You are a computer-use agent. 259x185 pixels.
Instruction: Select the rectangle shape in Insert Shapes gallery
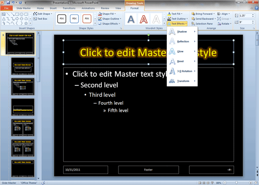point(17,14)
